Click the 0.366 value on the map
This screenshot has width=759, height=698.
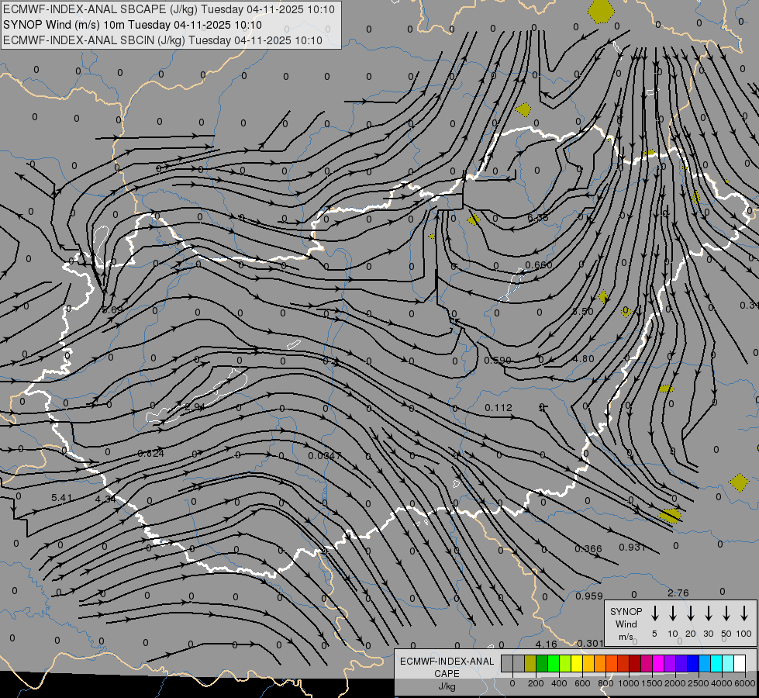tap(588, 549)
